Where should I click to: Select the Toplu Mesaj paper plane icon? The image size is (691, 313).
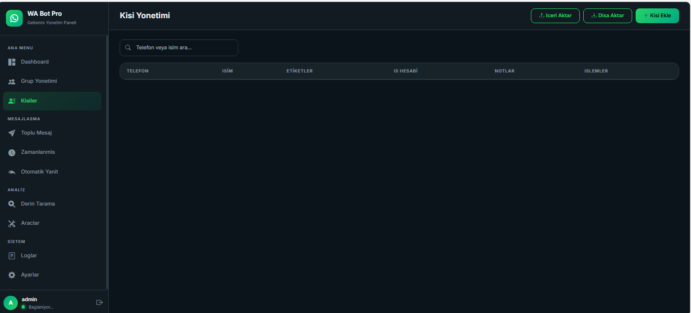point(12,133)
